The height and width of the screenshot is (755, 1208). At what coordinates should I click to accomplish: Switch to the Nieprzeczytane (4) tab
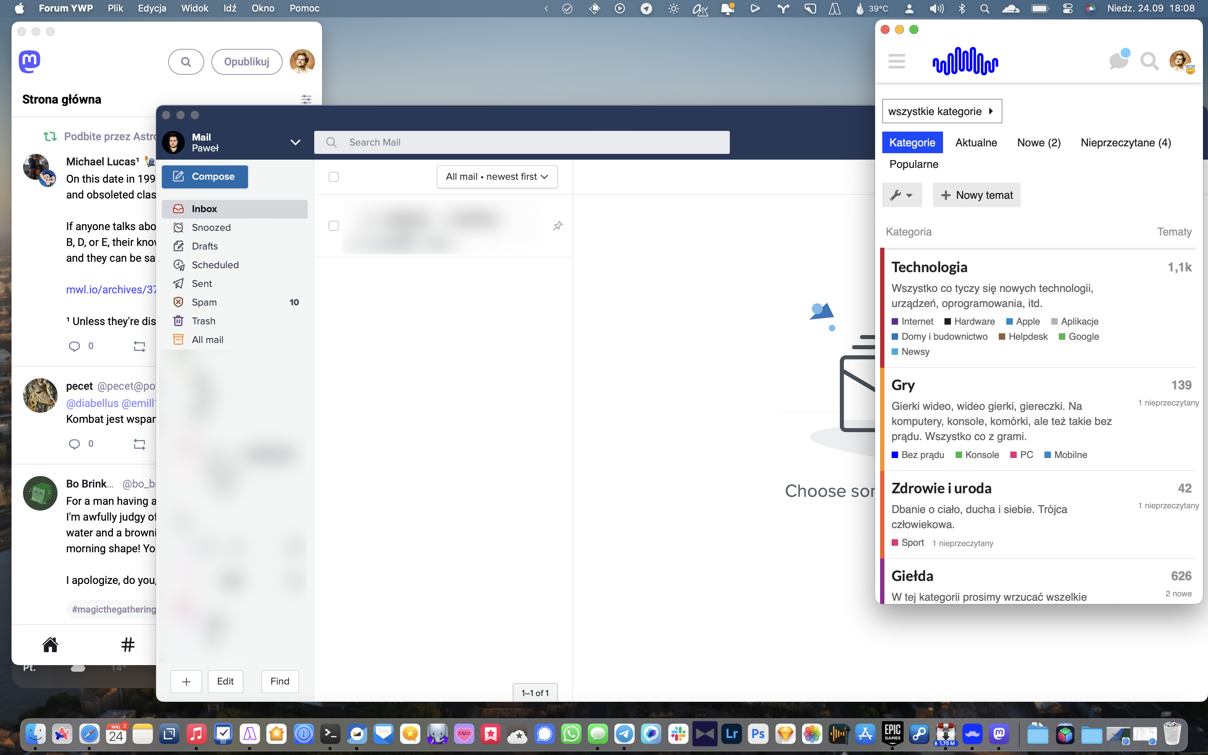coord(1125,143)
